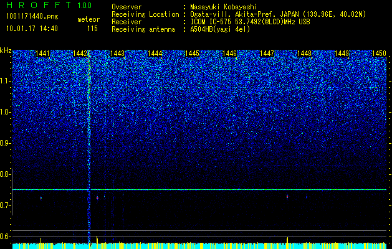Click the 0.9 frequency axis label
Viewport: 392px width, 249px height.
pos(6,143)
